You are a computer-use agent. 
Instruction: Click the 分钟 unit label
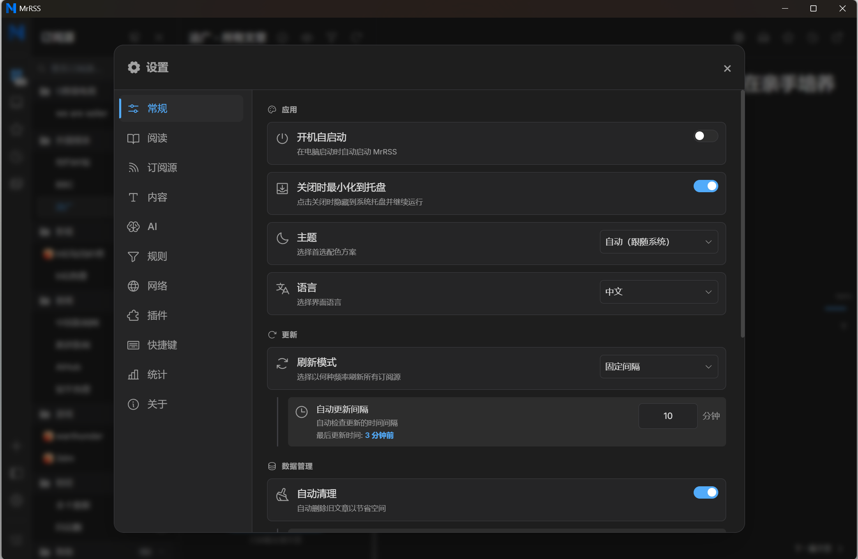(x=711, y=416)
